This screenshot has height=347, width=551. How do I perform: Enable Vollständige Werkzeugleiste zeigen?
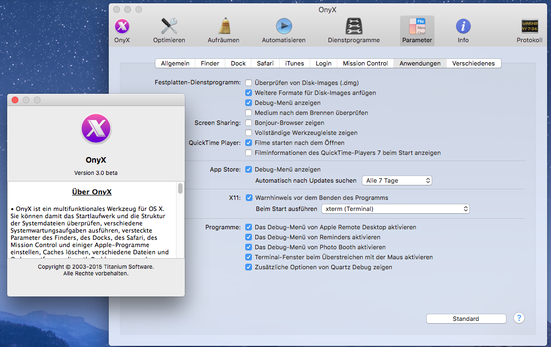click(249, 133)
